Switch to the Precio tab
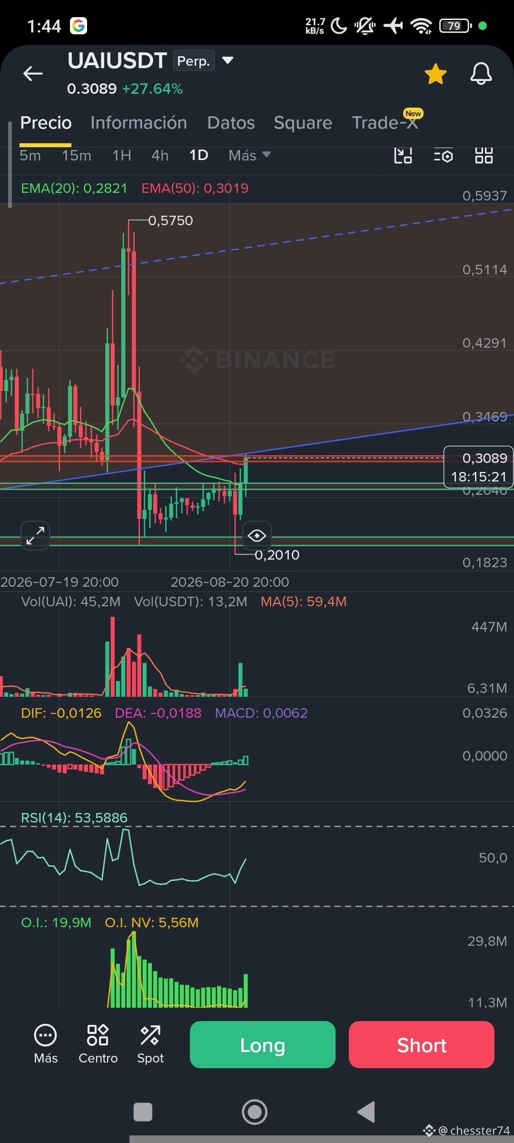 (46, 123)
